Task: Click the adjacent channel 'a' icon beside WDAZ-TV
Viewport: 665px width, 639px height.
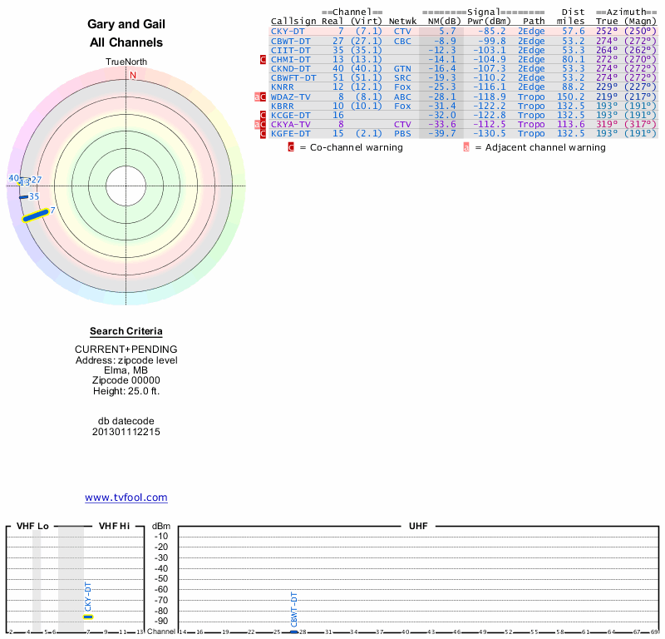Action: [257, 97]
